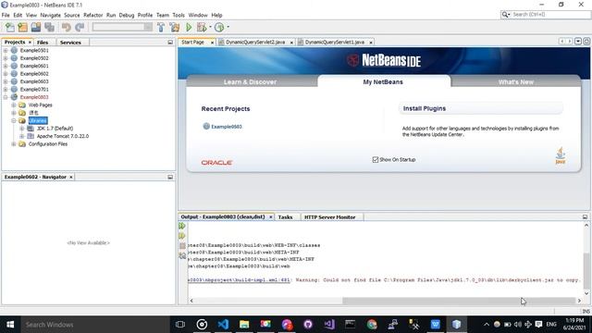
Task: Click the Output vertical scrollbar down arrow
Action: 586,293
